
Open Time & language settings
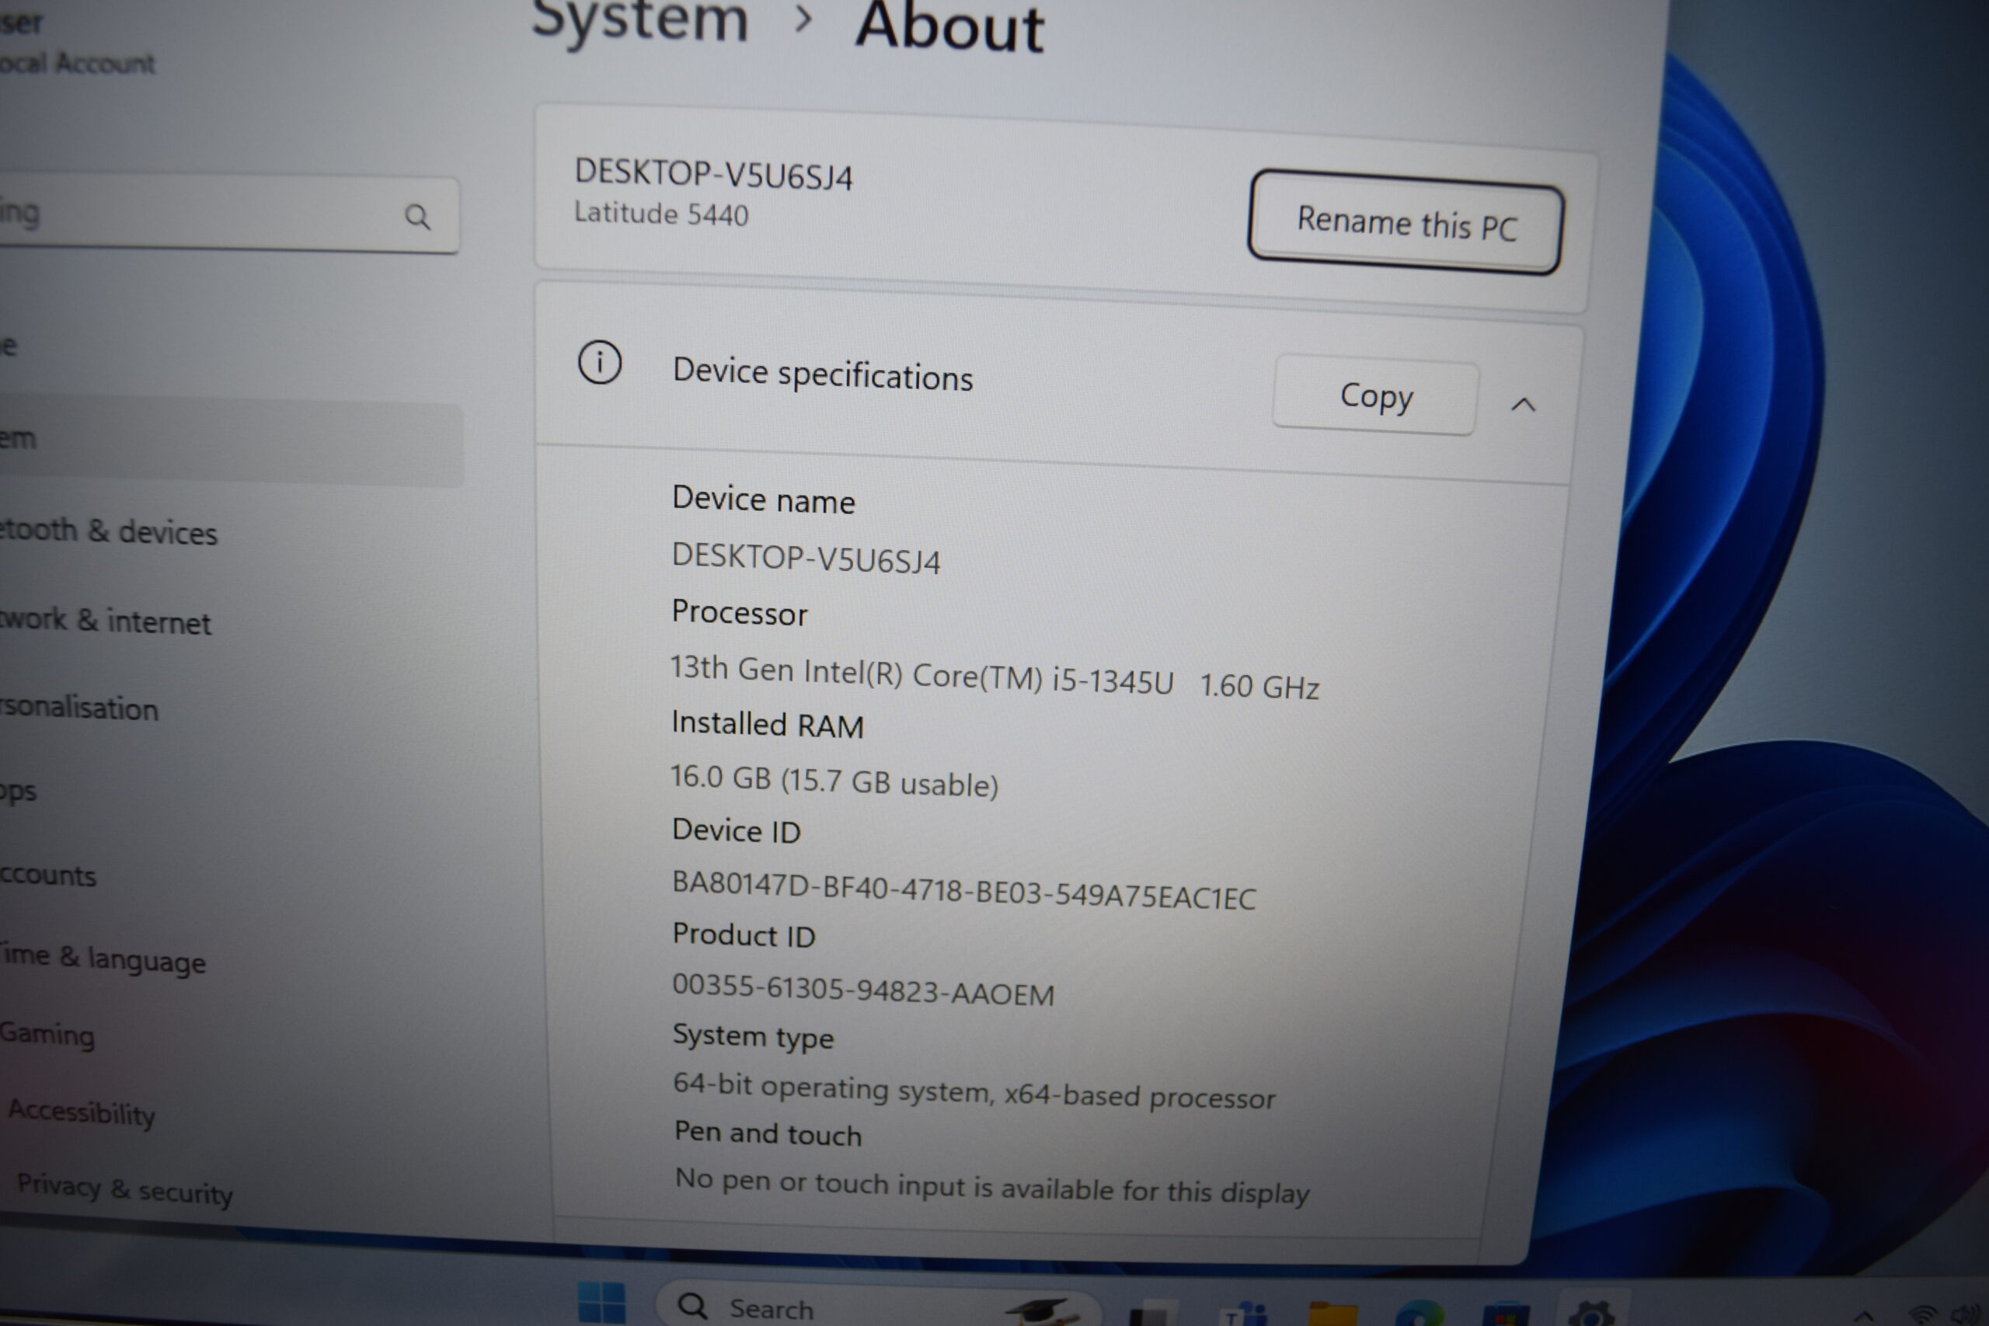(x=103, y=959)
